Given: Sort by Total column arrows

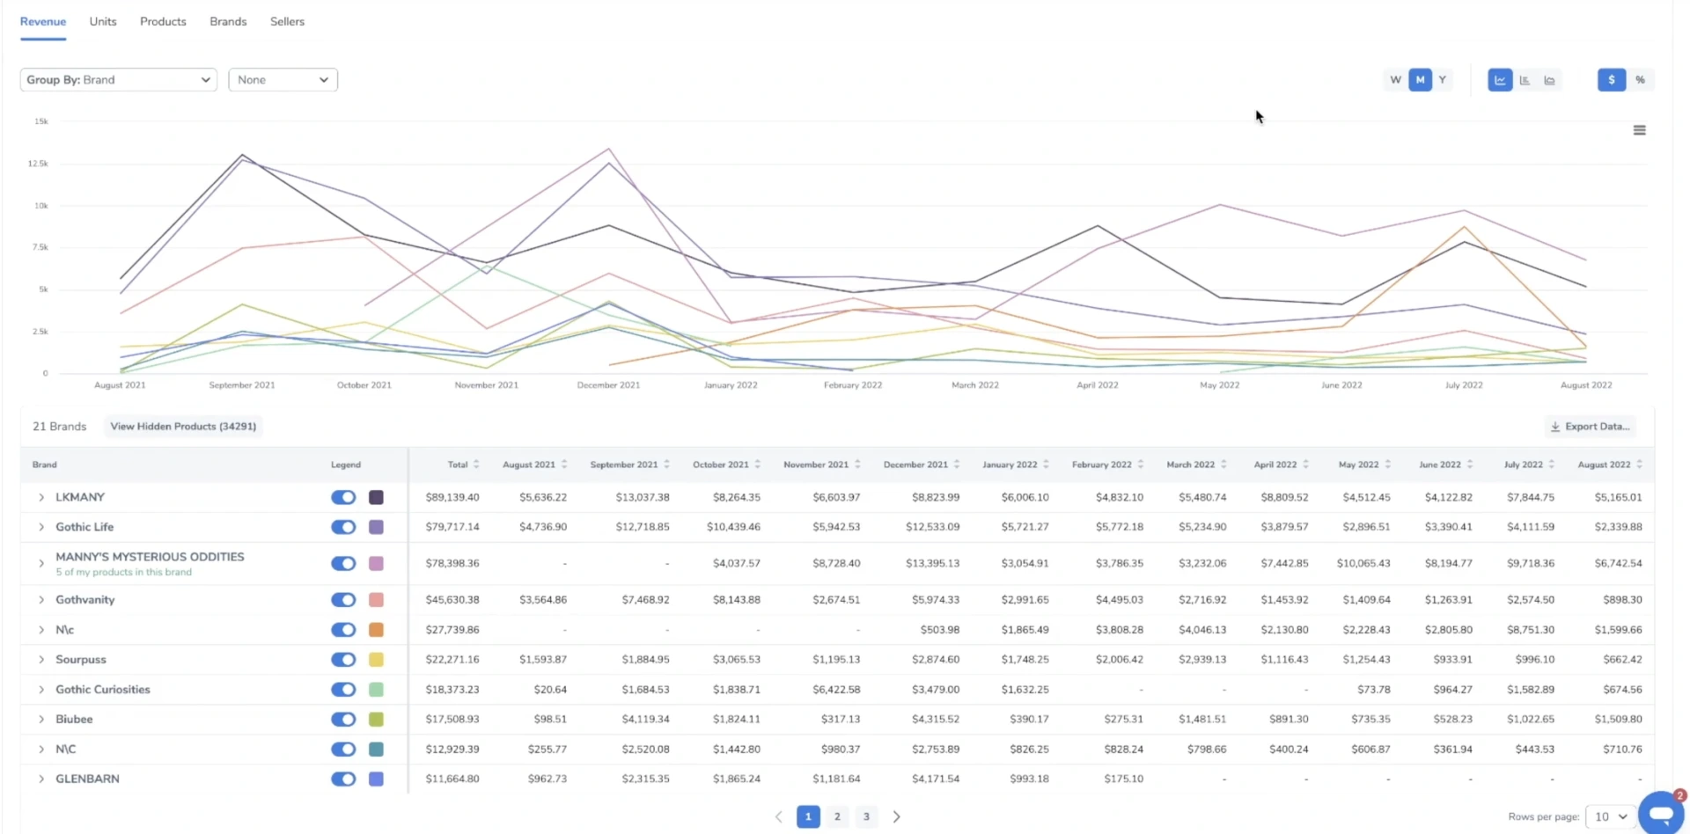Looking at the screenshot, I should pyautogui.click(x=476, y=465).
